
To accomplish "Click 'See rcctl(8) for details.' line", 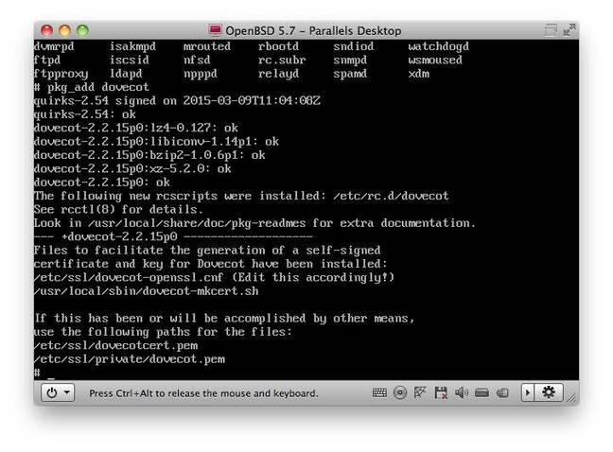I will point(118,209).
